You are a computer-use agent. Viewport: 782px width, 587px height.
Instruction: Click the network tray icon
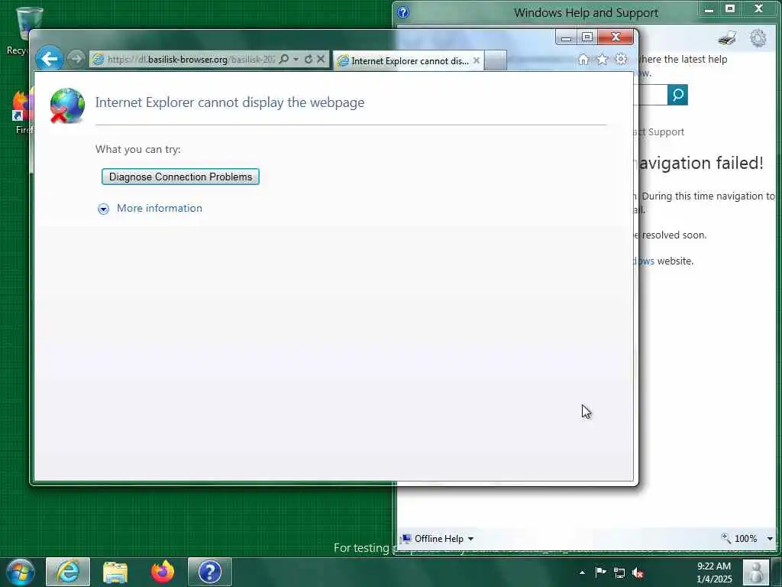(619, 572)
